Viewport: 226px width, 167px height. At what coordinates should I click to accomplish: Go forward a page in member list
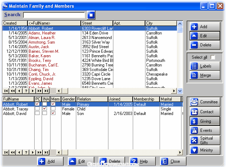(x=39, y=152)
